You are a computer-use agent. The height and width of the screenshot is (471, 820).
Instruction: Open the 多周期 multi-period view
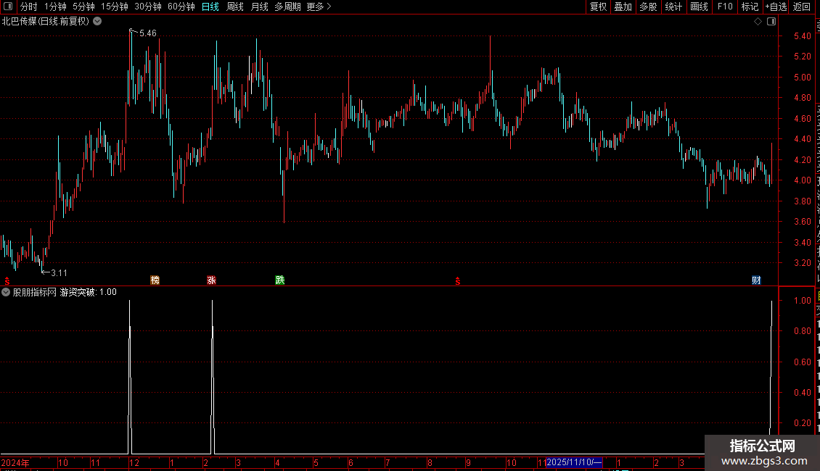[x=287, y=7]
